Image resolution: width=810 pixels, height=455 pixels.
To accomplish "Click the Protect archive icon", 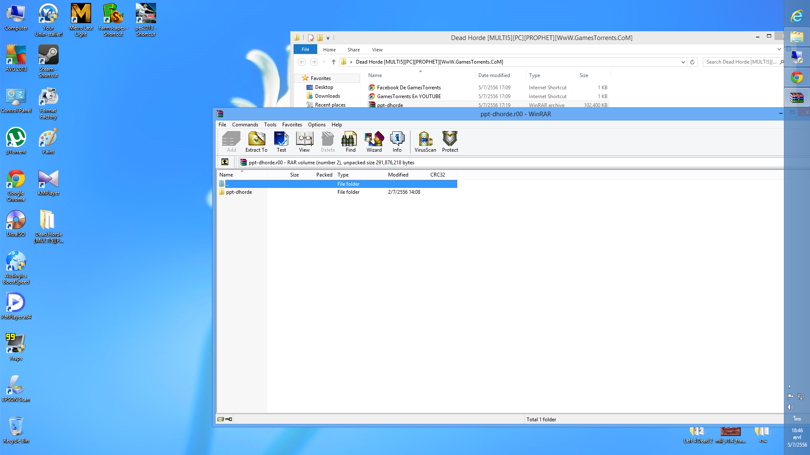I will click(x=450, y=141).
